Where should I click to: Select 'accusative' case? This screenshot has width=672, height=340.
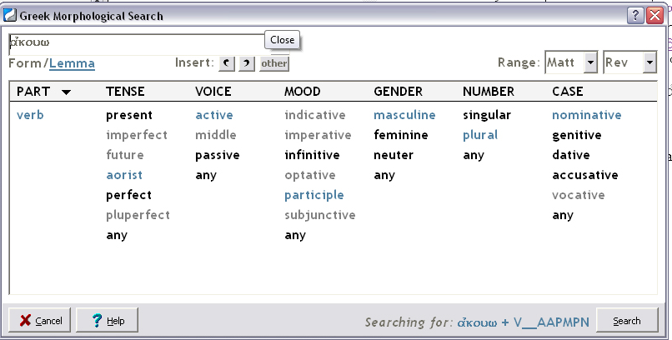[x=585, y=175]
